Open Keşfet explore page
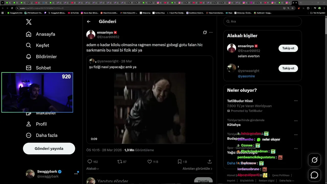 pyautogui.click(x=38, y=45)
